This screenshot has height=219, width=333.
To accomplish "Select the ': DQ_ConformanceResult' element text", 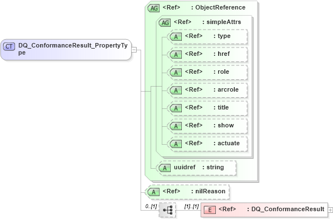I will coord(286,209).
